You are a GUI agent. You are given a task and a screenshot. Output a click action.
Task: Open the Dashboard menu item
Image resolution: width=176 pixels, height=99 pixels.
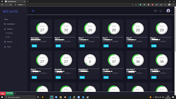click(x=11, y=24)
